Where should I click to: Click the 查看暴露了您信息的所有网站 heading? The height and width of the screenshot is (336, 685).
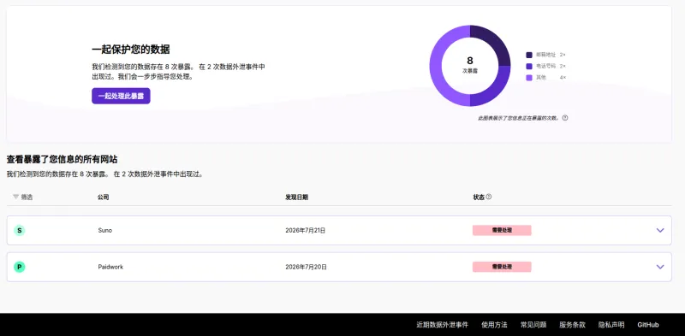point(62,159)
